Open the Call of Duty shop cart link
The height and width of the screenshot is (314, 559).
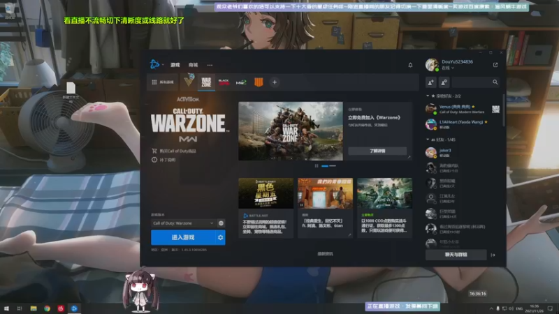[x=174, y=151]
